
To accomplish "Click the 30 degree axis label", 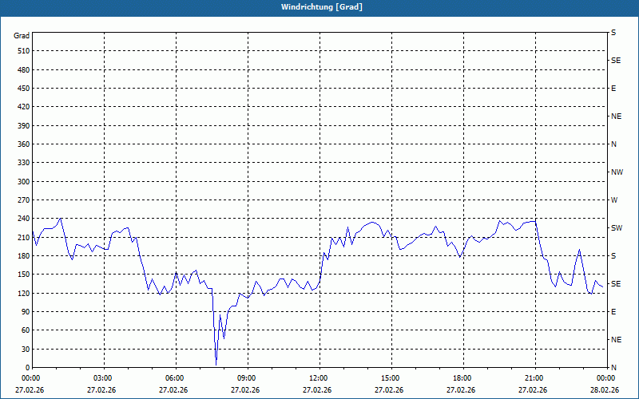I will tap(24, 350).
